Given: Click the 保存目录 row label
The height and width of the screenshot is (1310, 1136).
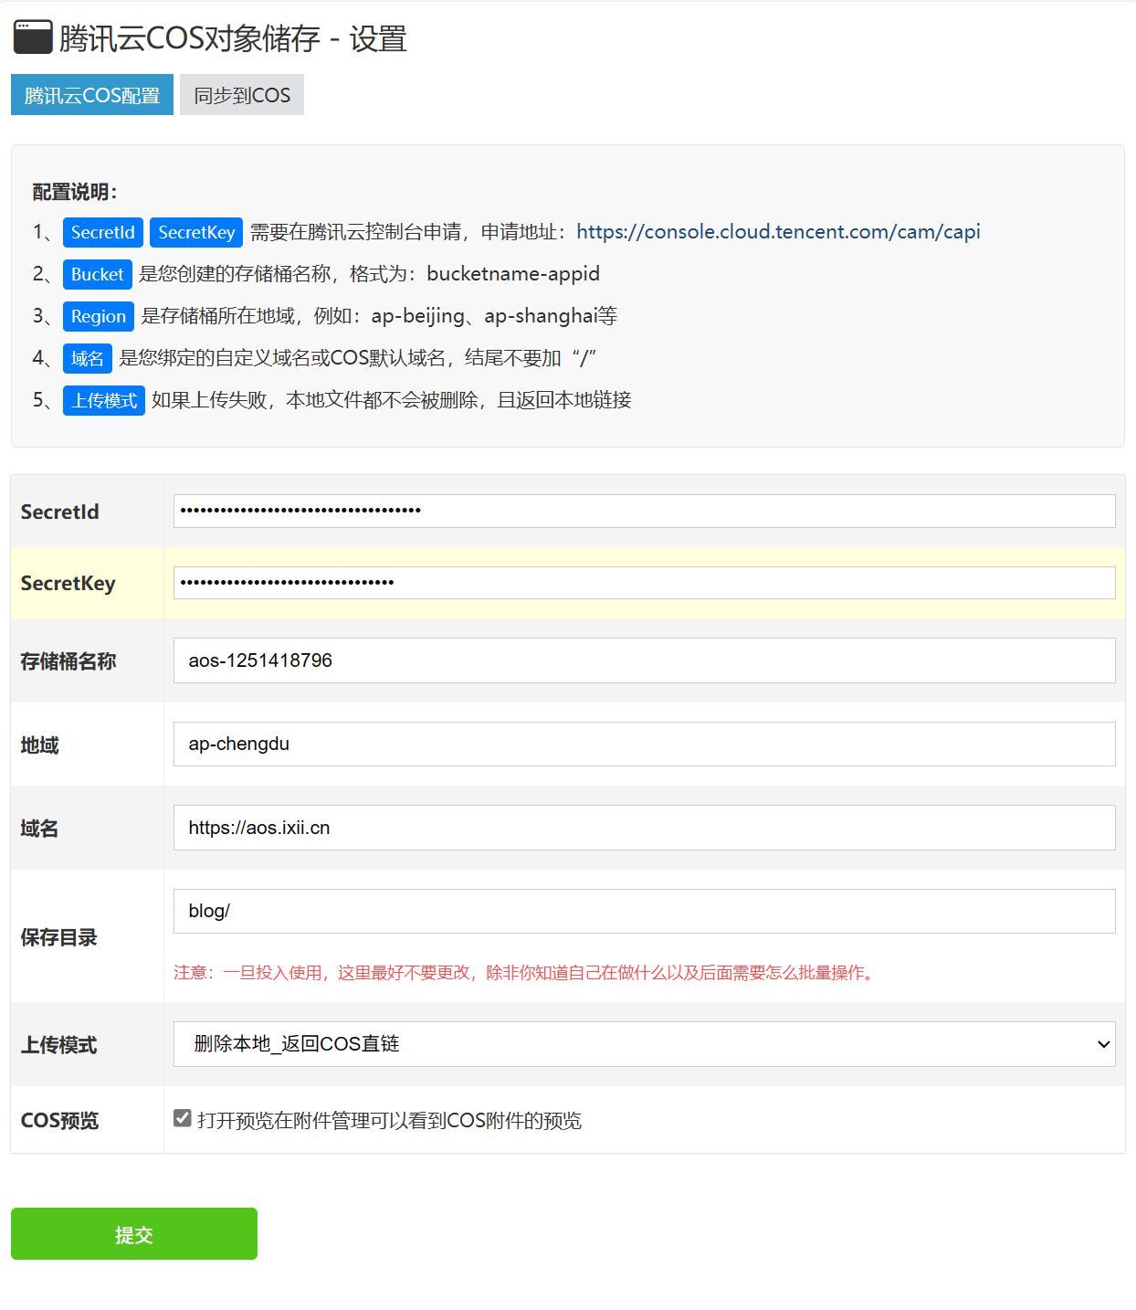Looking at the screenshot, I should point(58,937).
